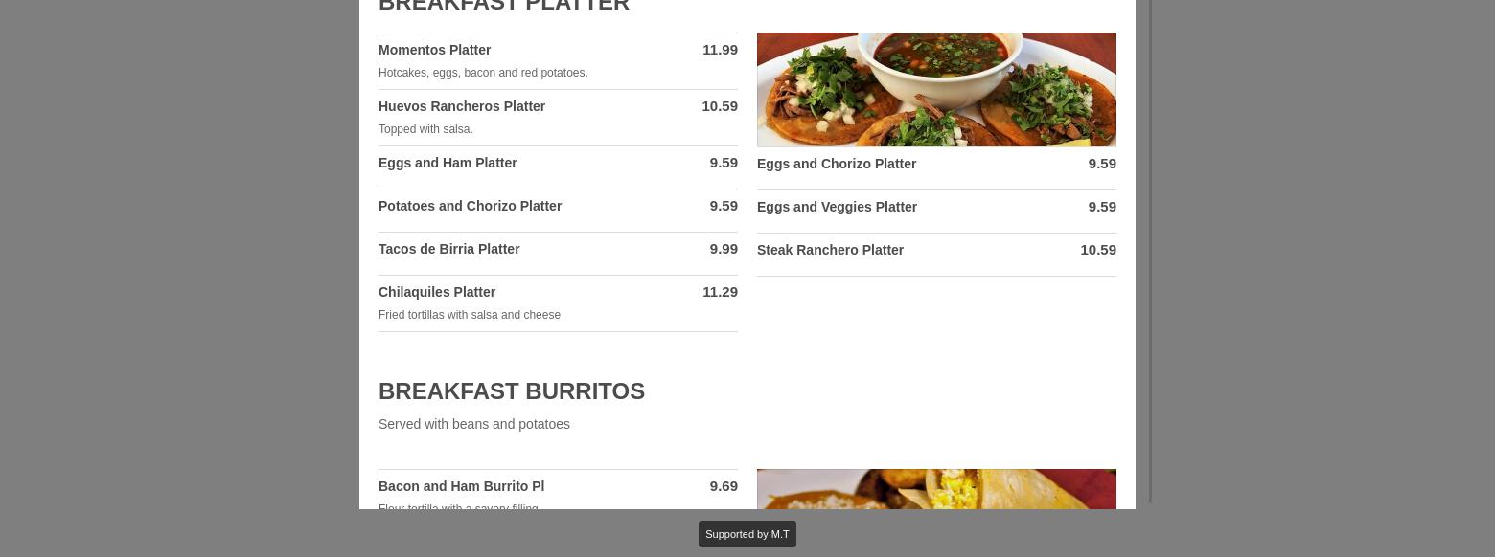Click the birria tacos and soup photo
Image resolution: width=1495 pixels, height=557 pixels.
coord(936,90)
